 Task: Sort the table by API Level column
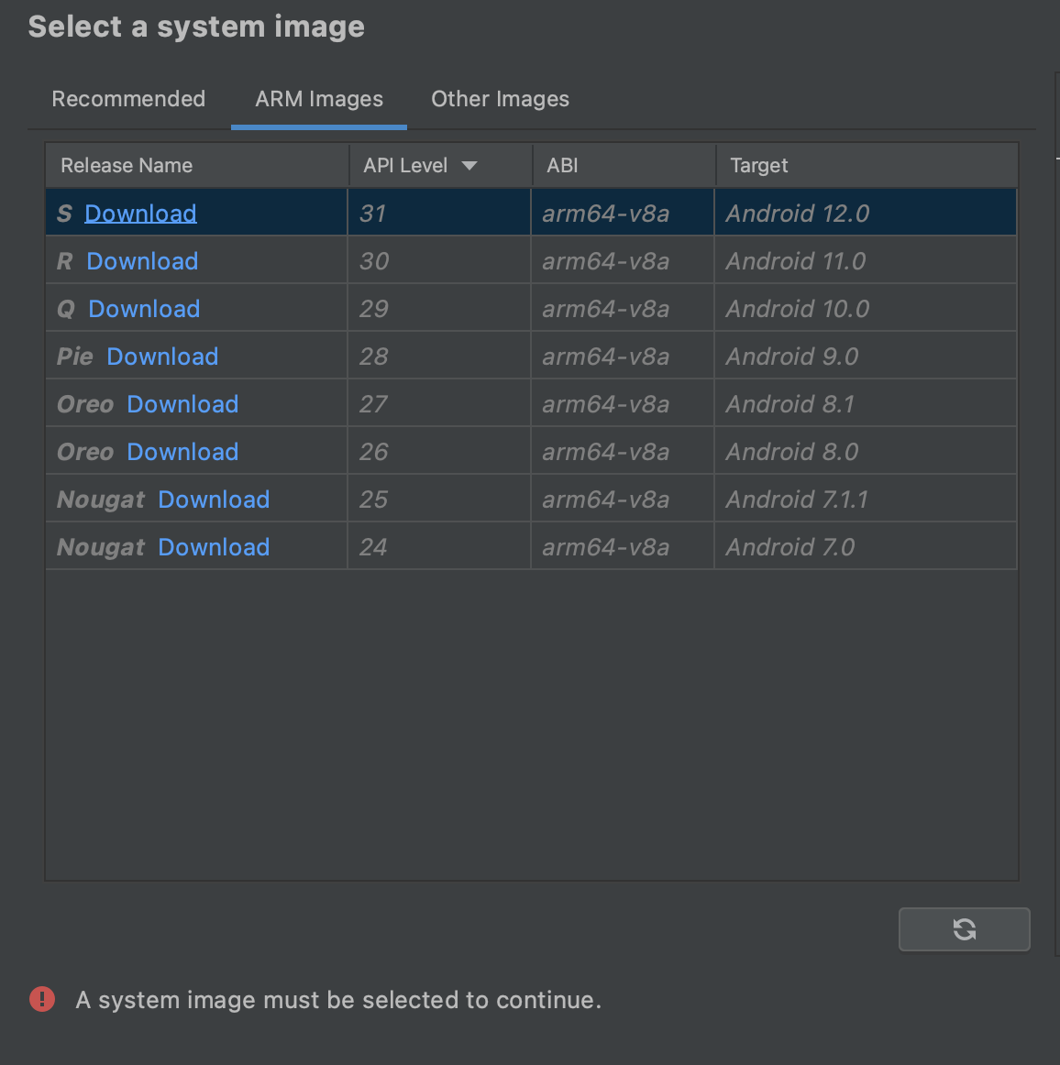pyautogui.click(x=406, y=166)
